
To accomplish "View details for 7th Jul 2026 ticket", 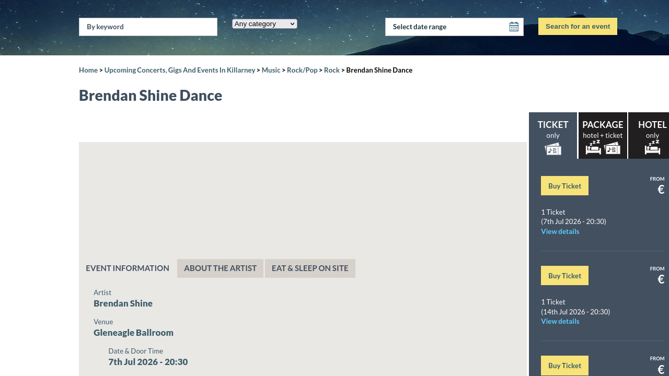I will tap(560, 231).
